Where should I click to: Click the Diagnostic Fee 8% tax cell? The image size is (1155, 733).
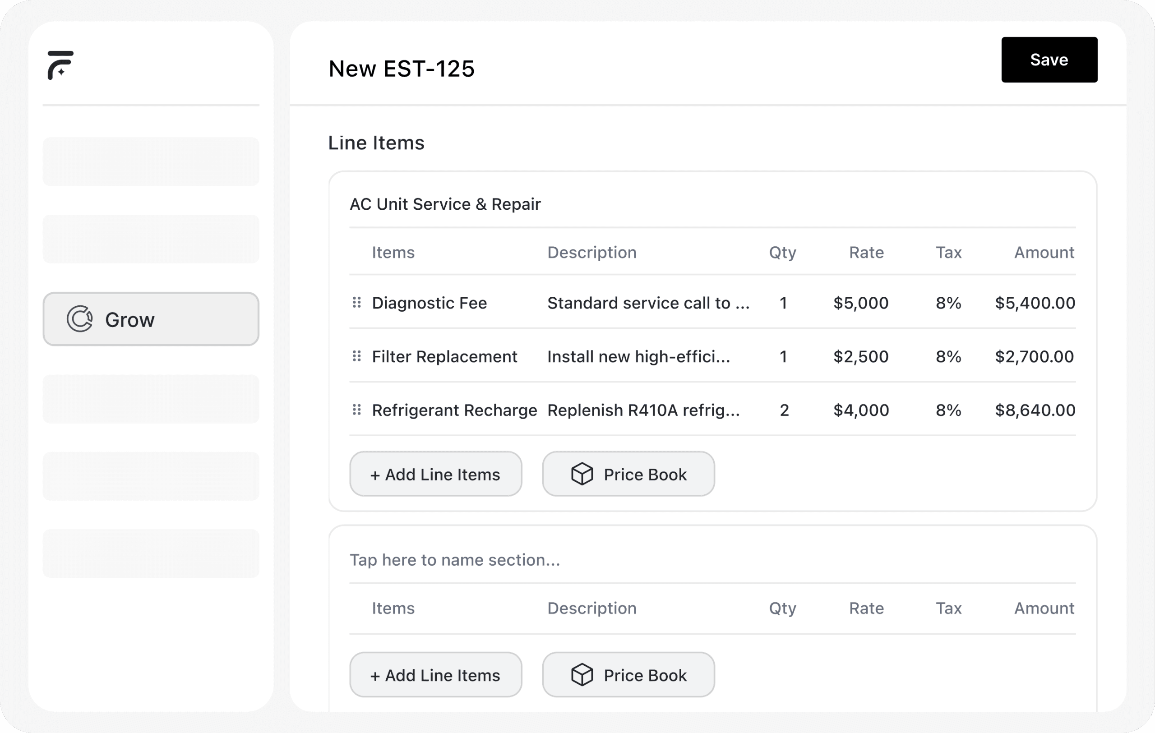click(948, 303)
